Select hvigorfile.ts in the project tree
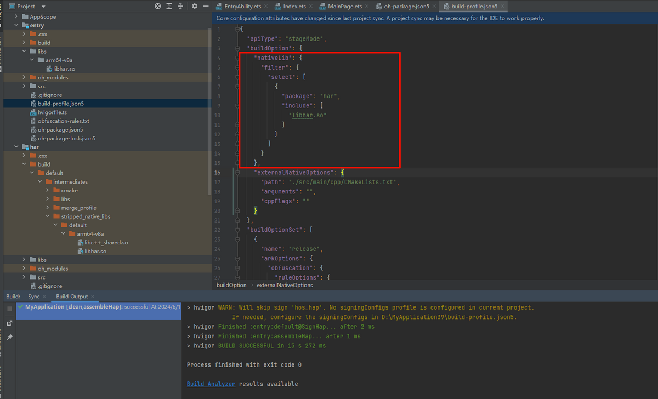Screen dimensions: 658x399 52,112
